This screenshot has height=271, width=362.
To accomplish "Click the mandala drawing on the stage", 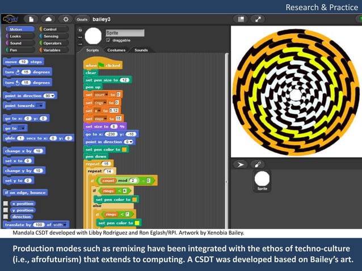I will pos(296,92).
